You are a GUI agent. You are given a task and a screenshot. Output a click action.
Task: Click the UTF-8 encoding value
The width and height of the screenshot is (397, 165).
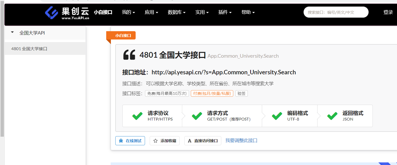click(293, 119)
